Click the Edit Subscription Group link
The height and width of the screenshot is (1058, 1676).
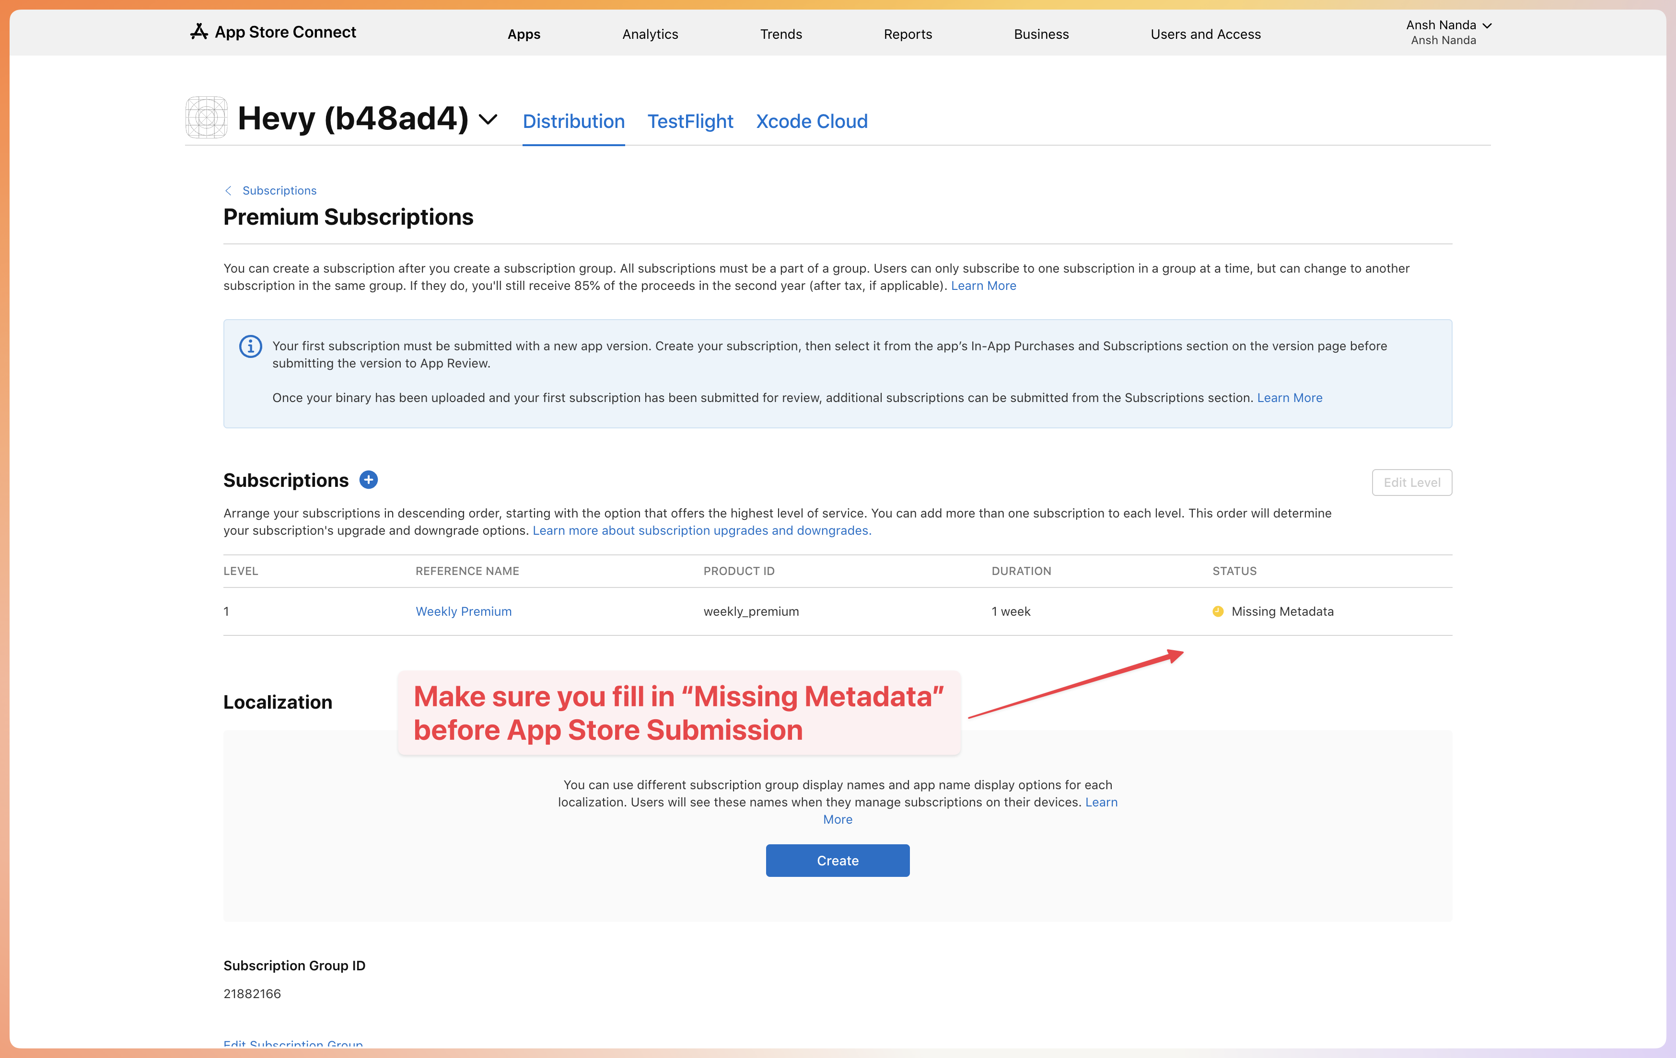click(x=292, y=1044)
